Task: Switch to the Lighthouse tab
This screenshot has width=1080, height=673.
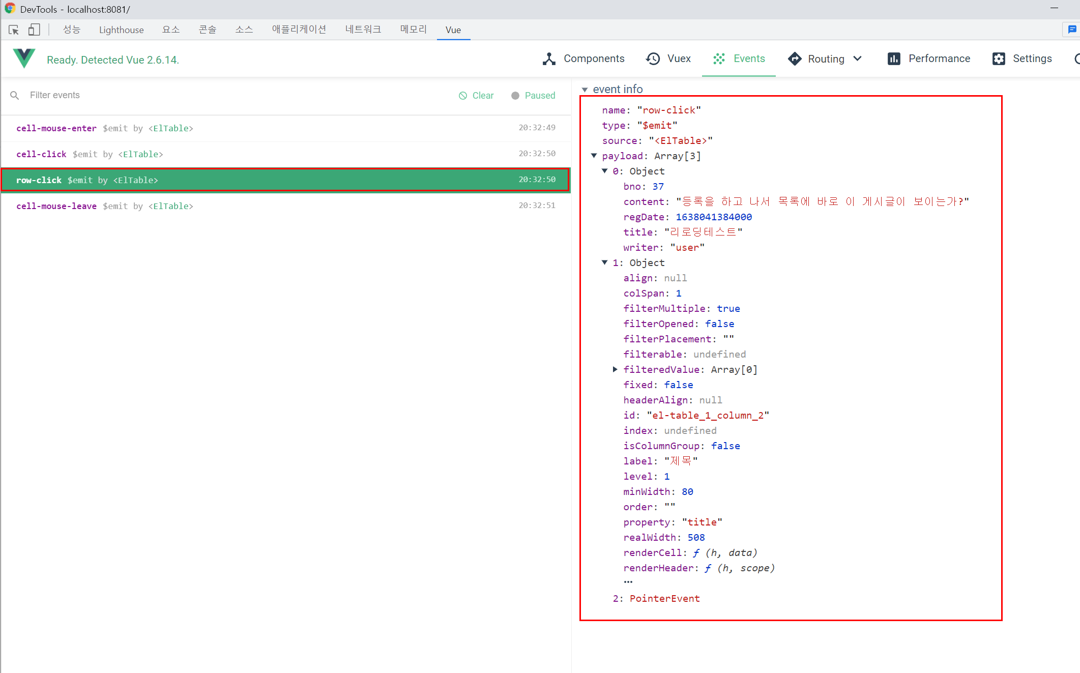Action: [121, 30]
